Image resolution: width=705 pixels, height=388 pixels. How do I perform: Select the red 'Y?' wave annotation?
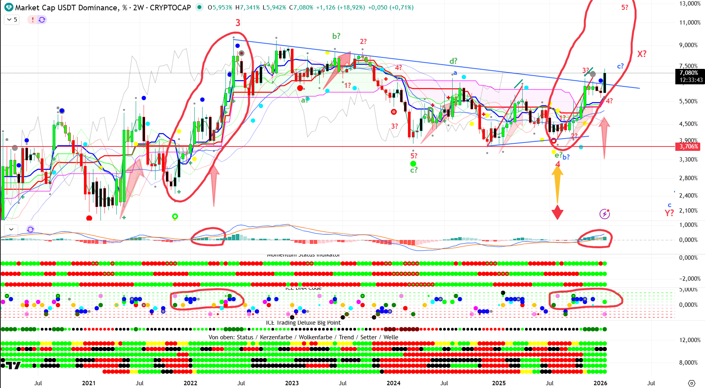point(669,213)
